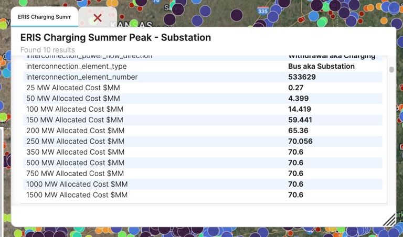The image size is (403, 237).
Task: Click the Interstate 335 shield on the map
Action: click(x=263, y=11)
